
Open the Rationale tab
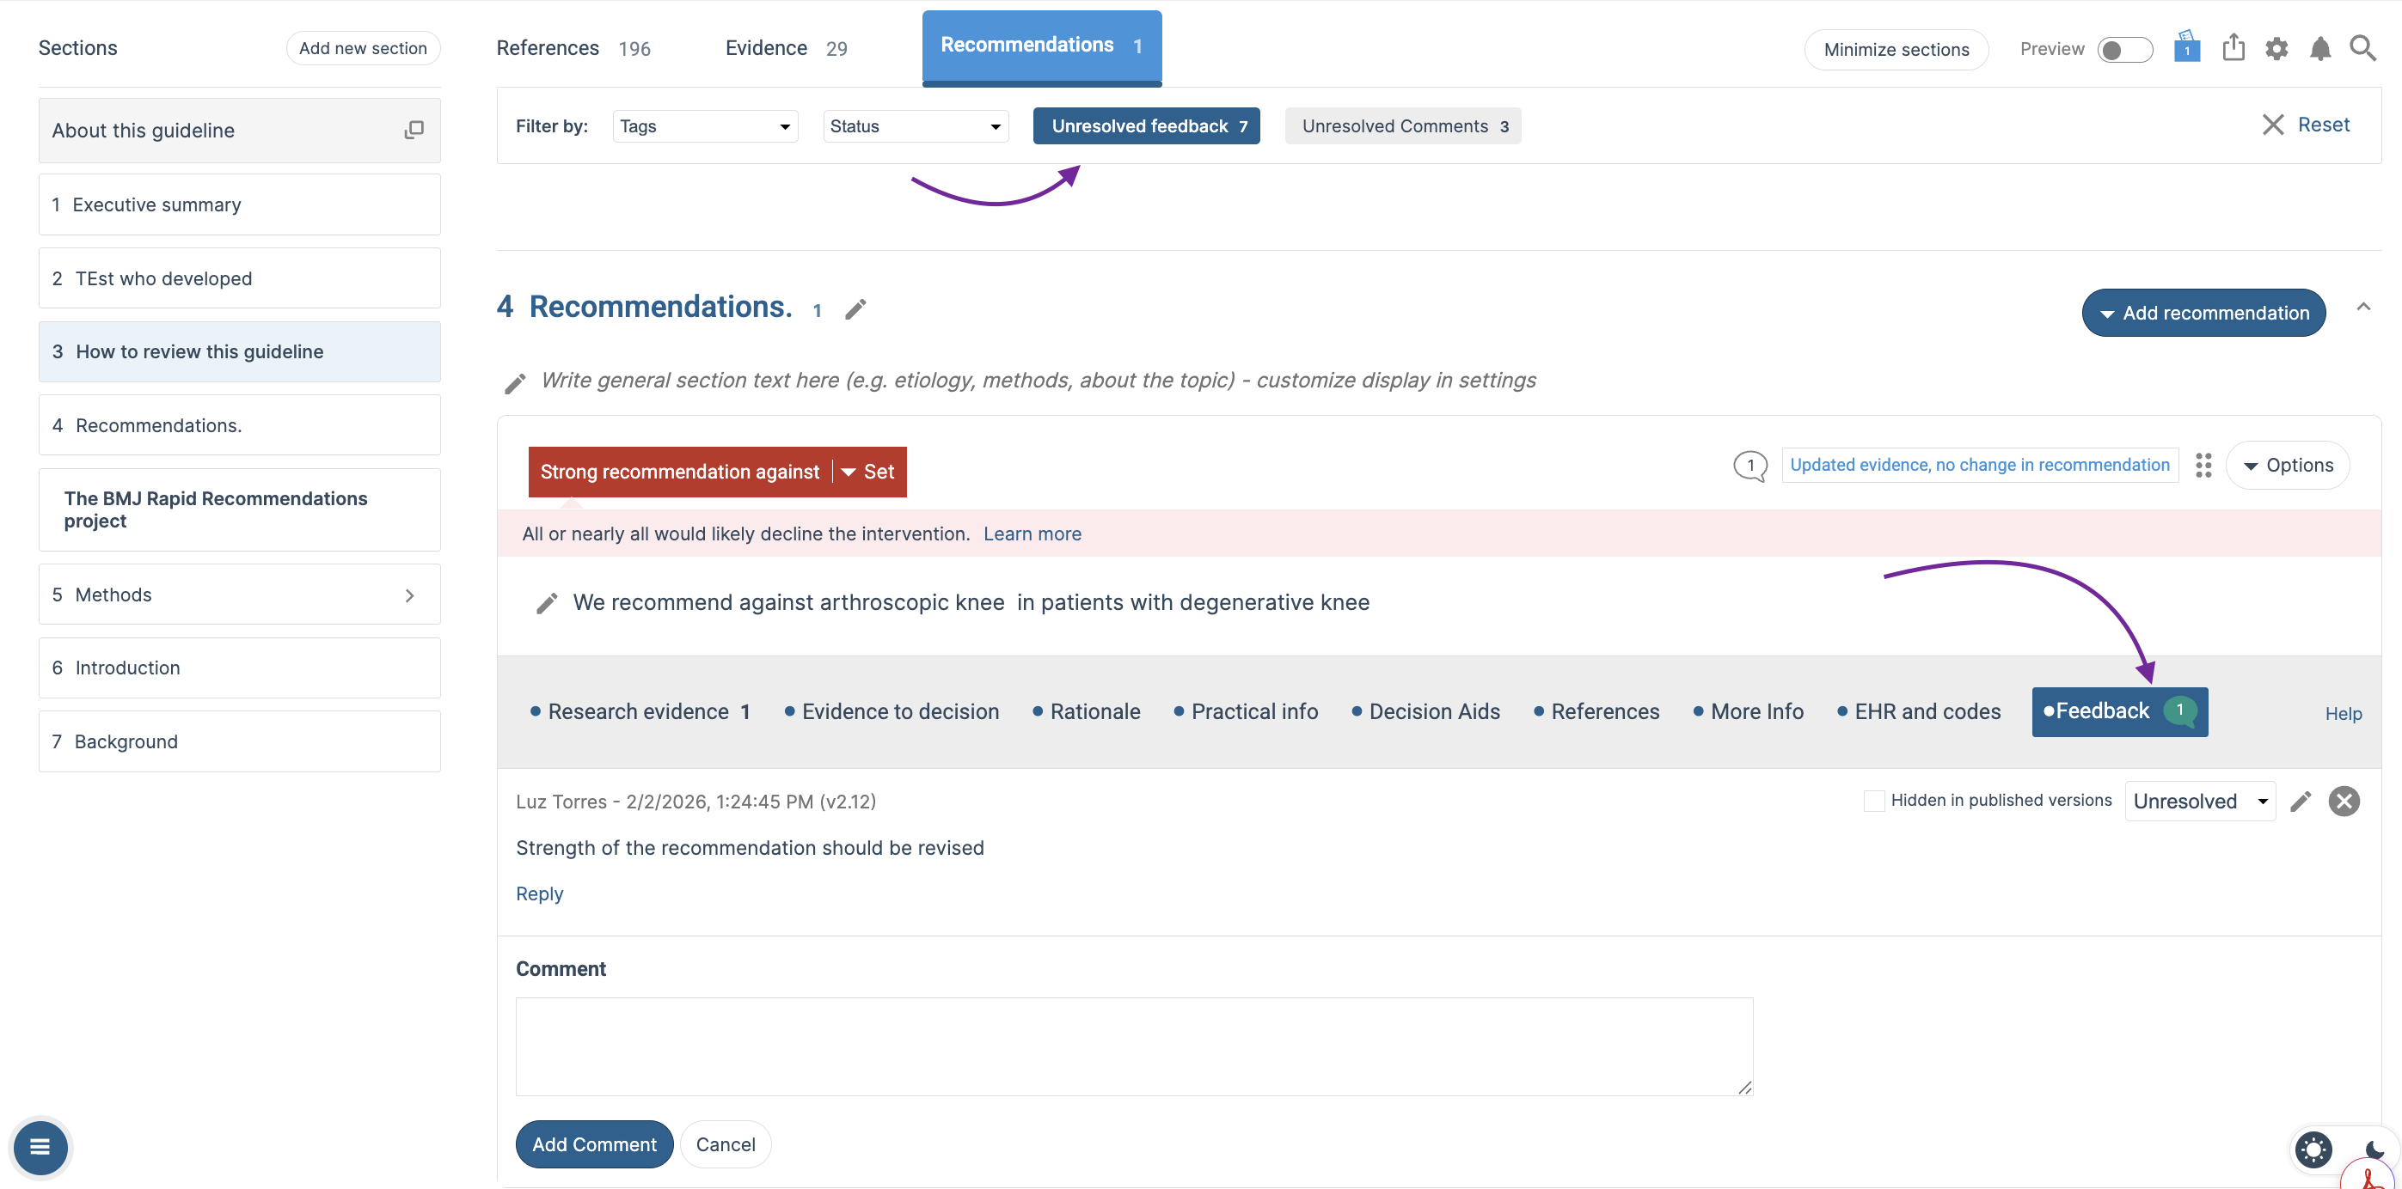click(x=1087, y=712)
